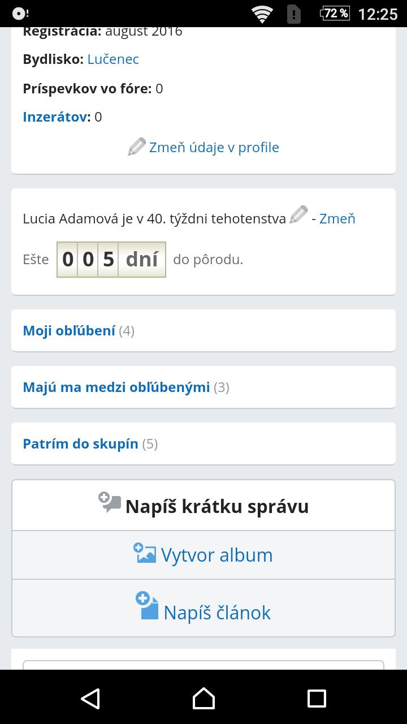Image resolution: width=407 pixels, height=724 pixels.
Task: Click pencil icon beside Zmeň údaje v profile
Action: 136,147
